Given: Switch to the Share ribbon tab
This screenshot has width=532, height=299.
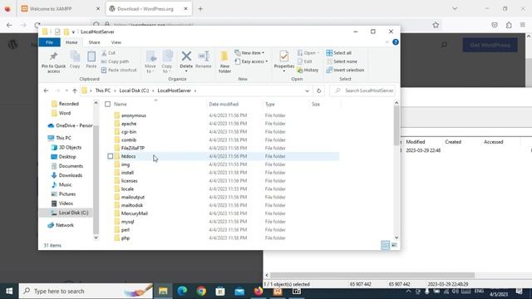Looking at the screenshot, I should click(94, 42).
